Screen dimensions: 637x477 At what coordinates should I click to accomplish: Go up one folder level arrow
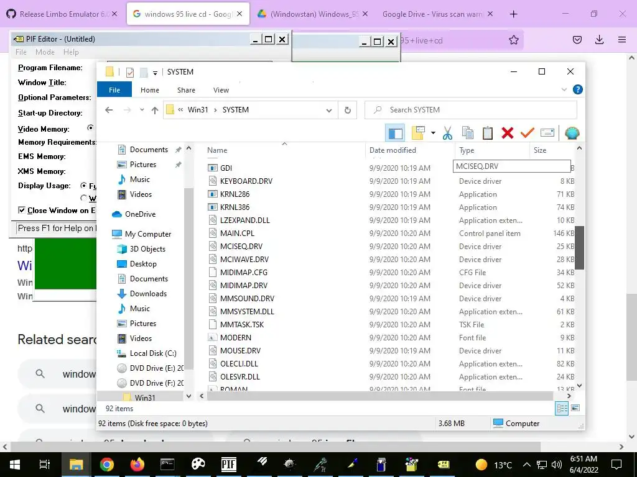pos(155,110)
